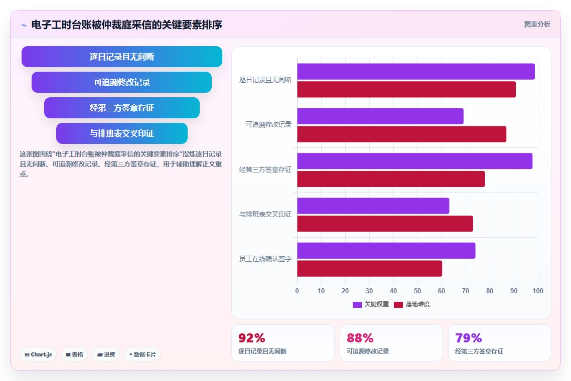Click crimson bar for 经第三方签章存证
This screenshot has height=381, width=571.
391,179
